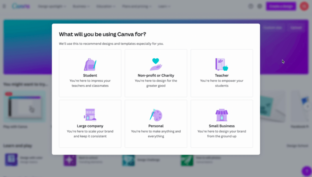Click the Create a design button
The width and height of the screenshot is (312, 177).
(281, 6)
